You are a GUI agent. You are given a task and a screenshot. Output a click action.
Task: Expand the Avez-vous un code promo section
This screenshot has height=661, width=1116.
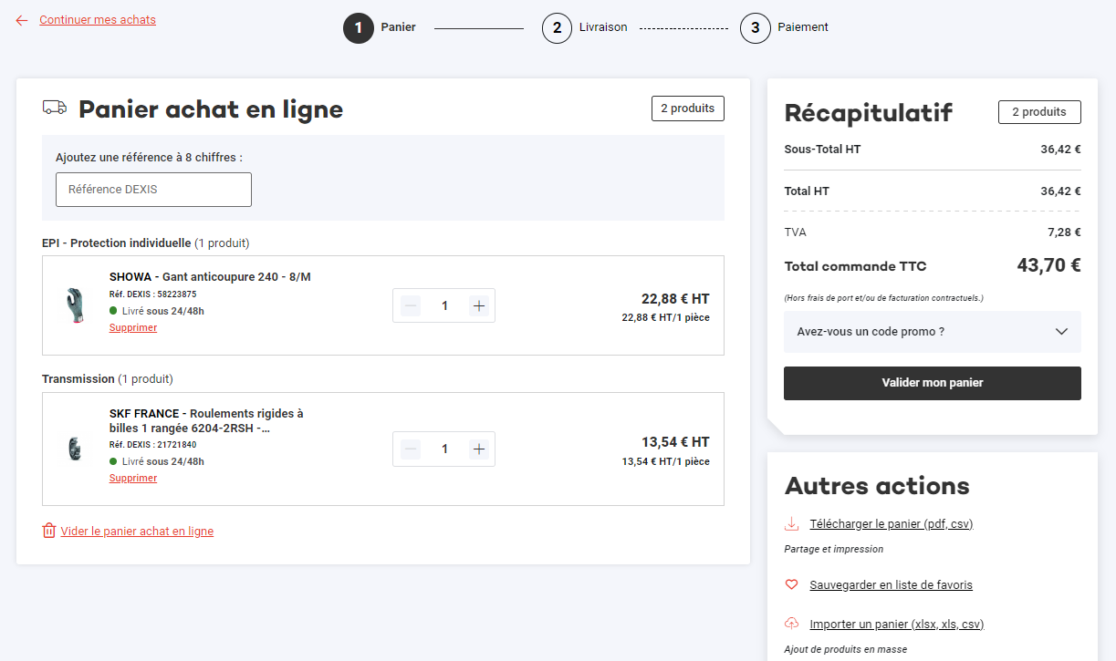click(931, 332)
